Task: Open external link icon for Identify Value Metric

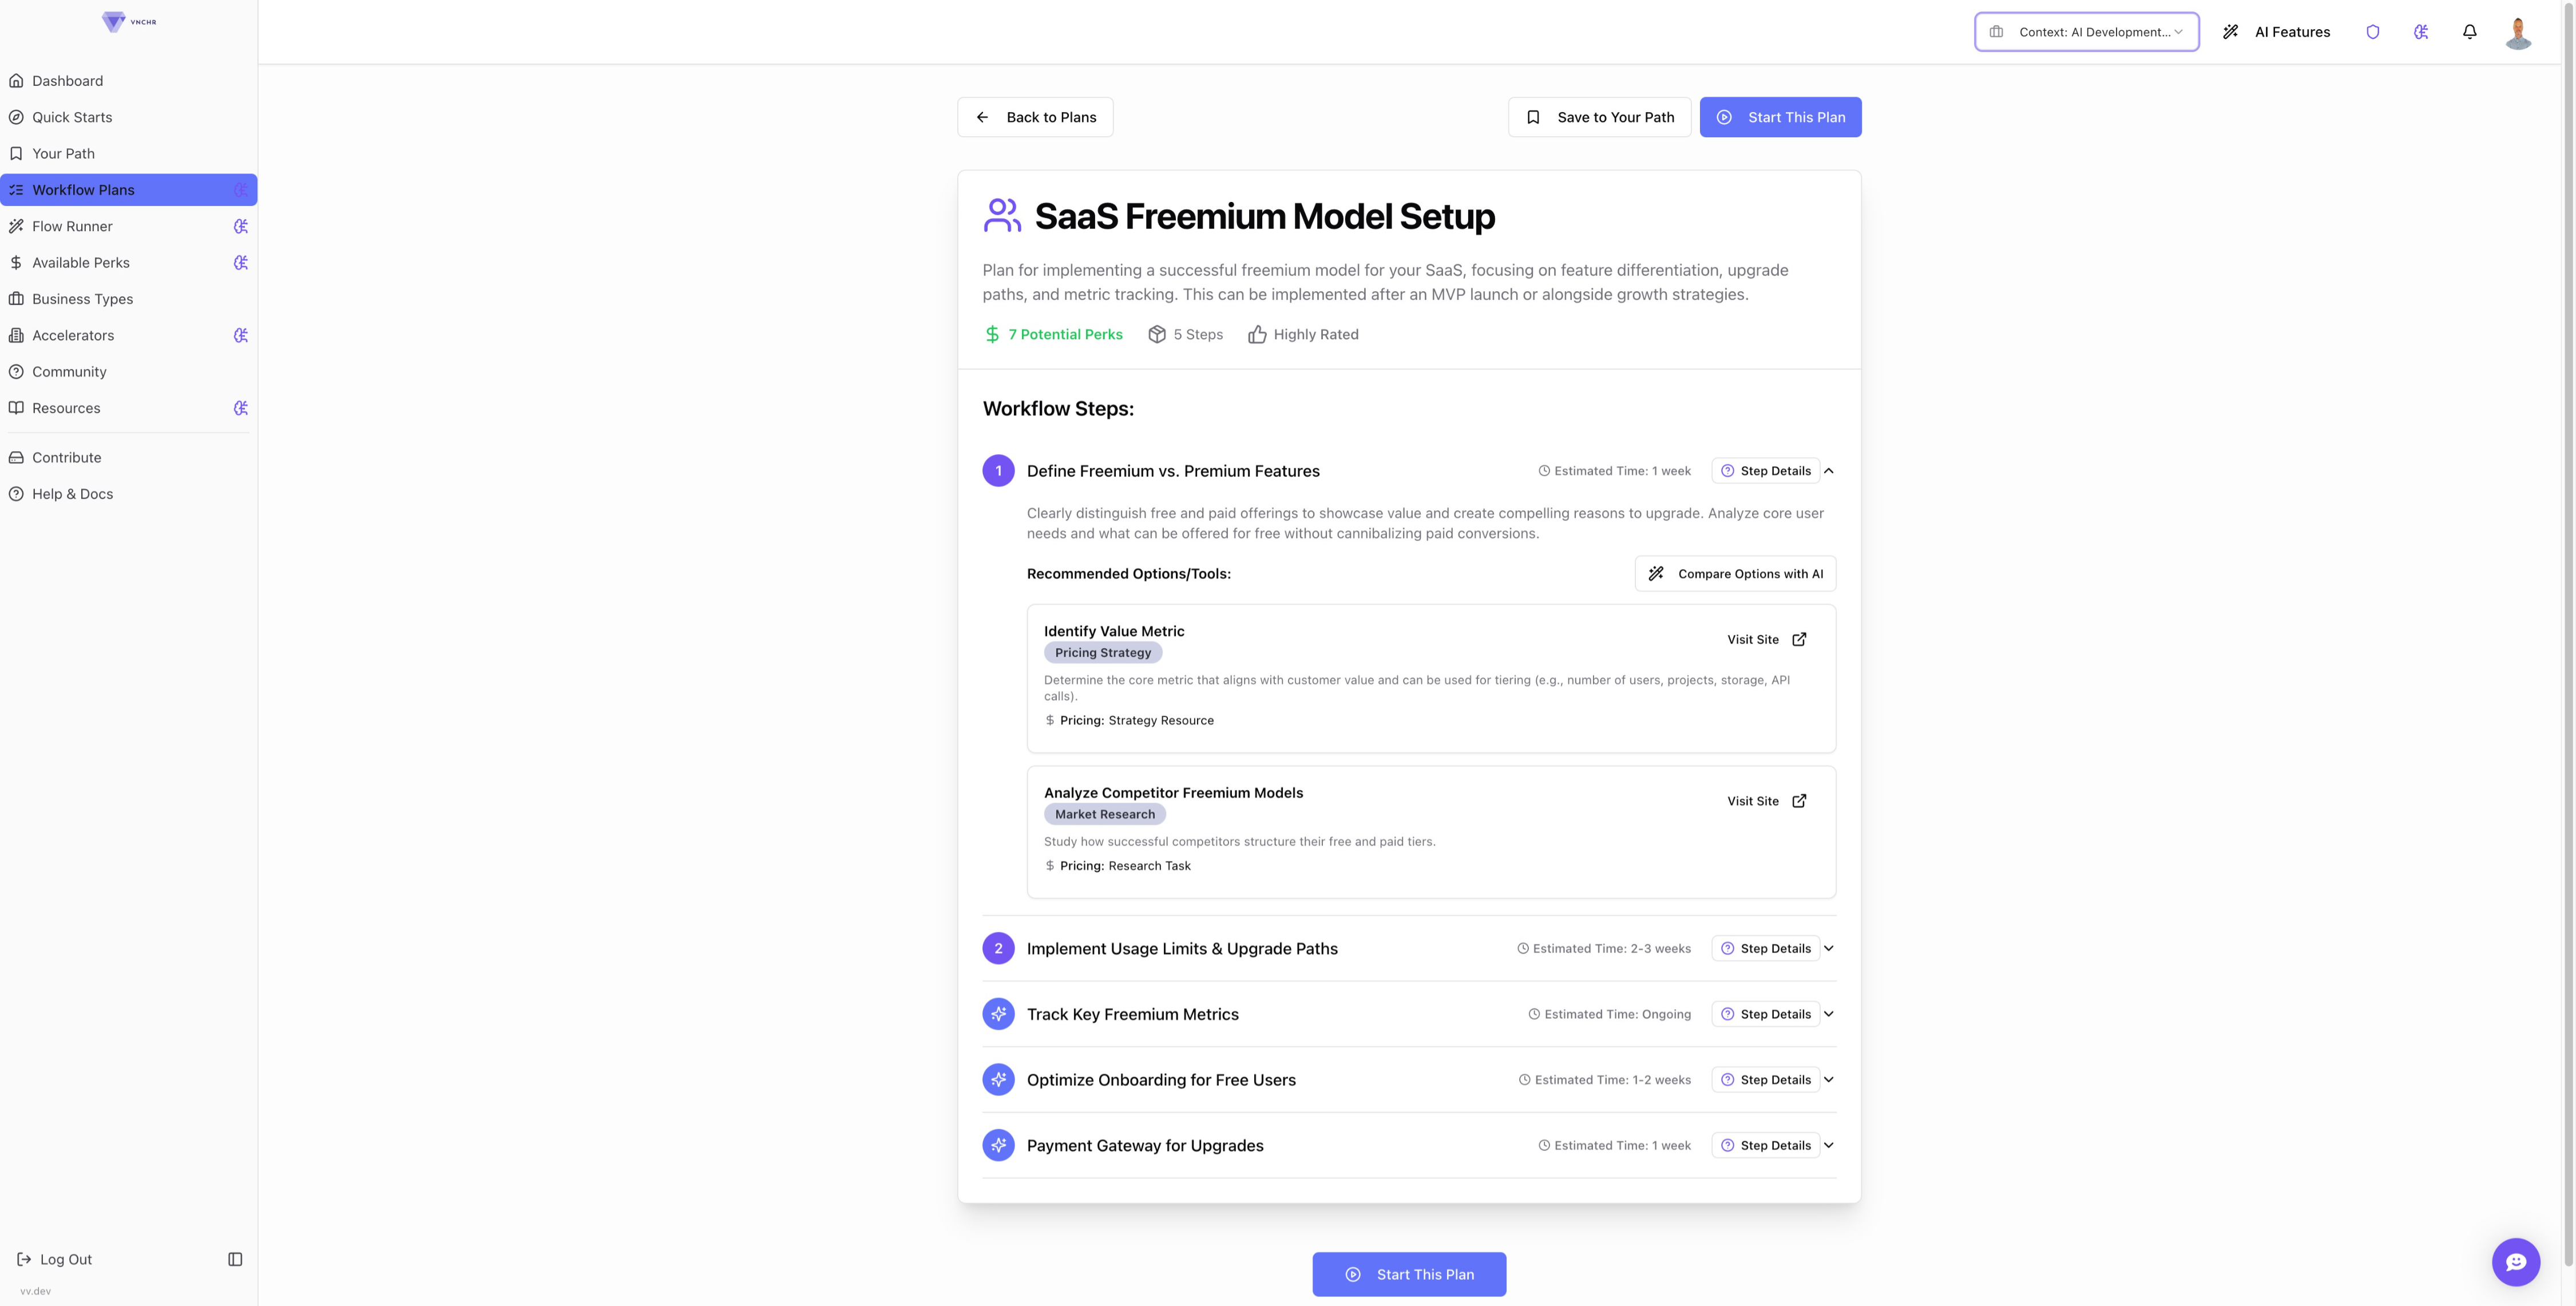Action: pyautogui.click(x=1799, y=640)
